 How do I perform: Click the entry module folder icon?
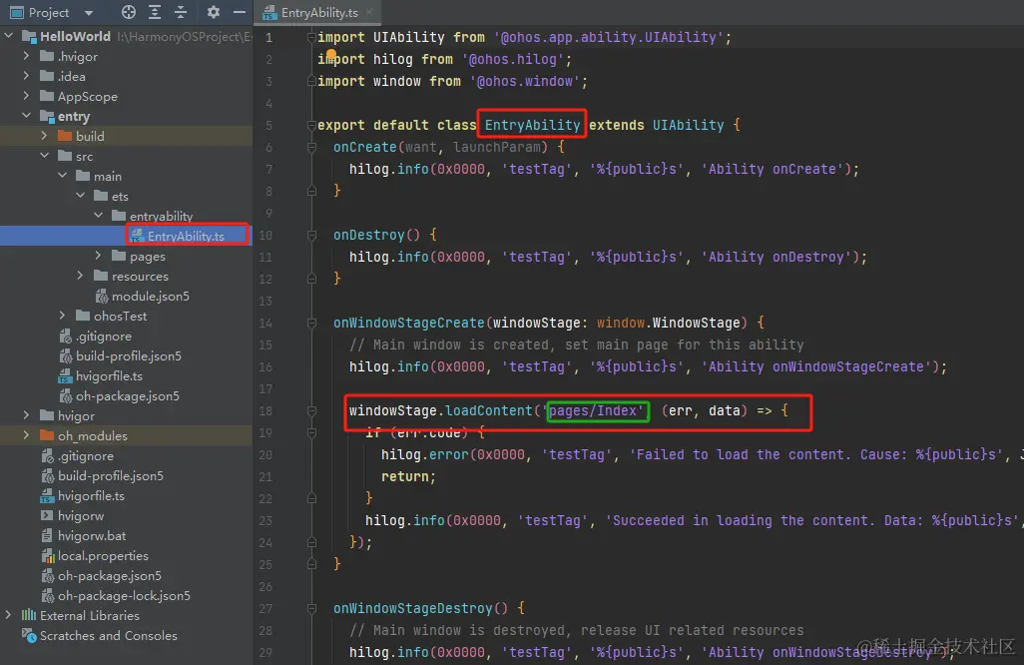tap(47, 116)
